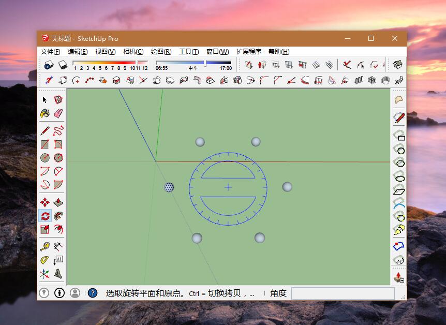The height and width of the screenshot is (325, 446).
Task: Click the geo-location status icon
Action: (x=44, y=293)
